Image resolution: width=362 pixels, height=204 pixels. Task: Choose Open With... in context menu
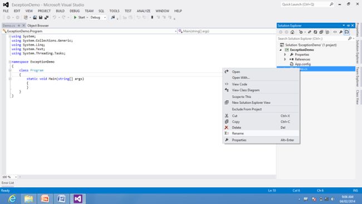coord(261,78)
